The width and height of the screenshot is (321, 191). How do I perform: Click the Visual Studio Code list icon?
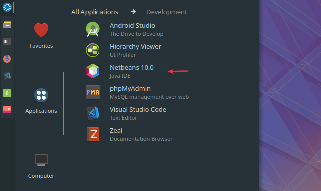coord(93,113)
